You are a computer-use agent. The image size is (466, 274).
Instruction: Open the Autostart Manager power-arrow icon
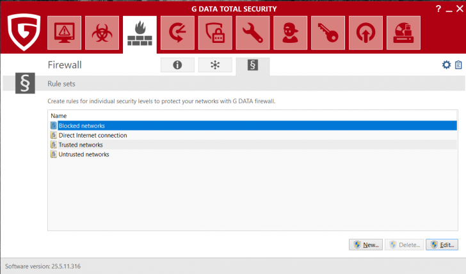point(366,33)
